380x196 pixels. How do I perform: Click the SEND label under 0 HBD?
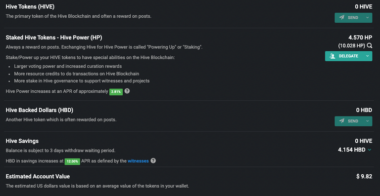[x=353, y=121]
